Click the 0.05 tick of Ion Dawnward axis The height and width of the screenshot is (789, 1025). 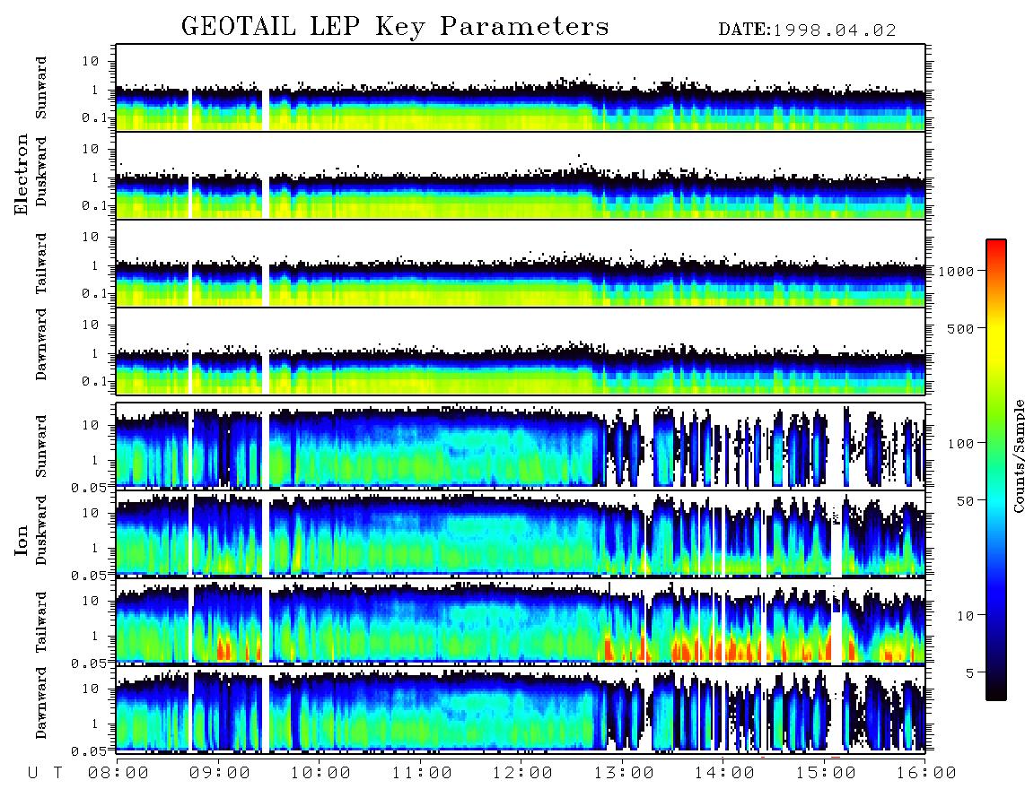[89, 751]
